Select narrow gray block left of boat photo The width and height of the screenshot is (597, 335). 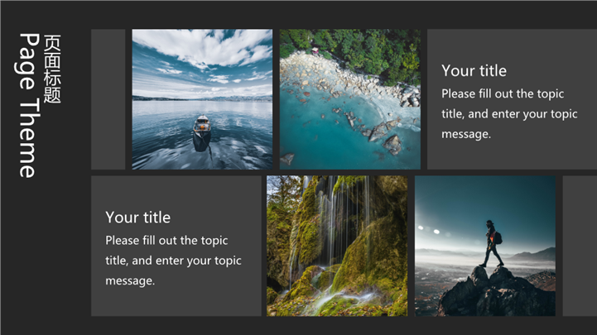point(108,99)
